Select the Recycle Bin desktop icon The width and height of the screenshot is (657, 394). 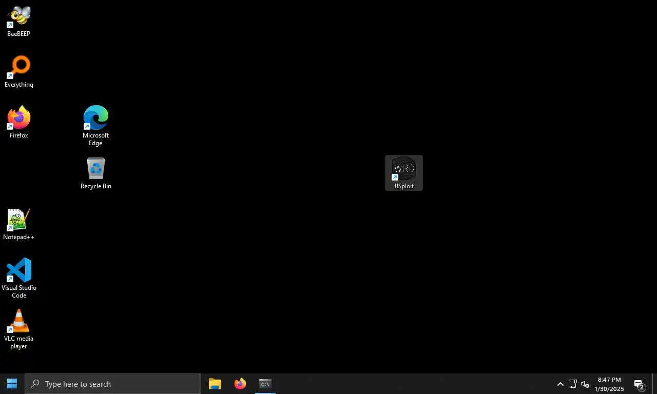click(x=96, y=173)
